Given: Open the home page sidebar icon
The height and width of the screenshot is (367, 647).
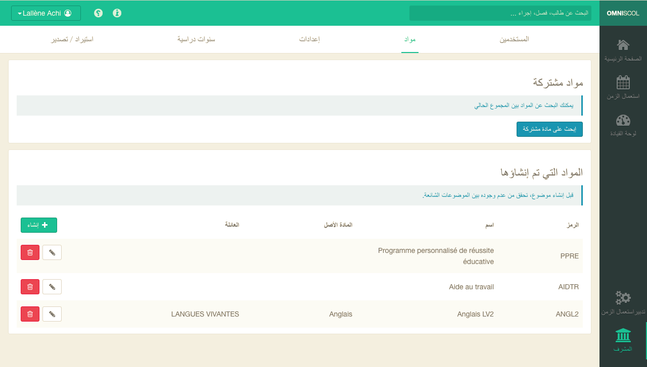Looking at the screenshot, I should (623, 45).
